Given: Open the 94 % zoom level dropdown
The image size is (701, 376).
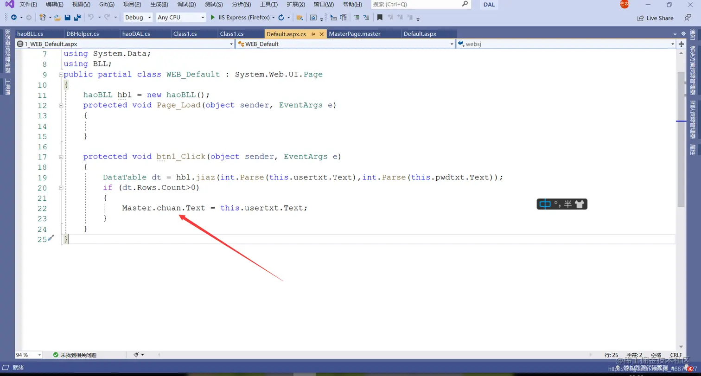Looking at the screenshot, I should coord(29,355).
